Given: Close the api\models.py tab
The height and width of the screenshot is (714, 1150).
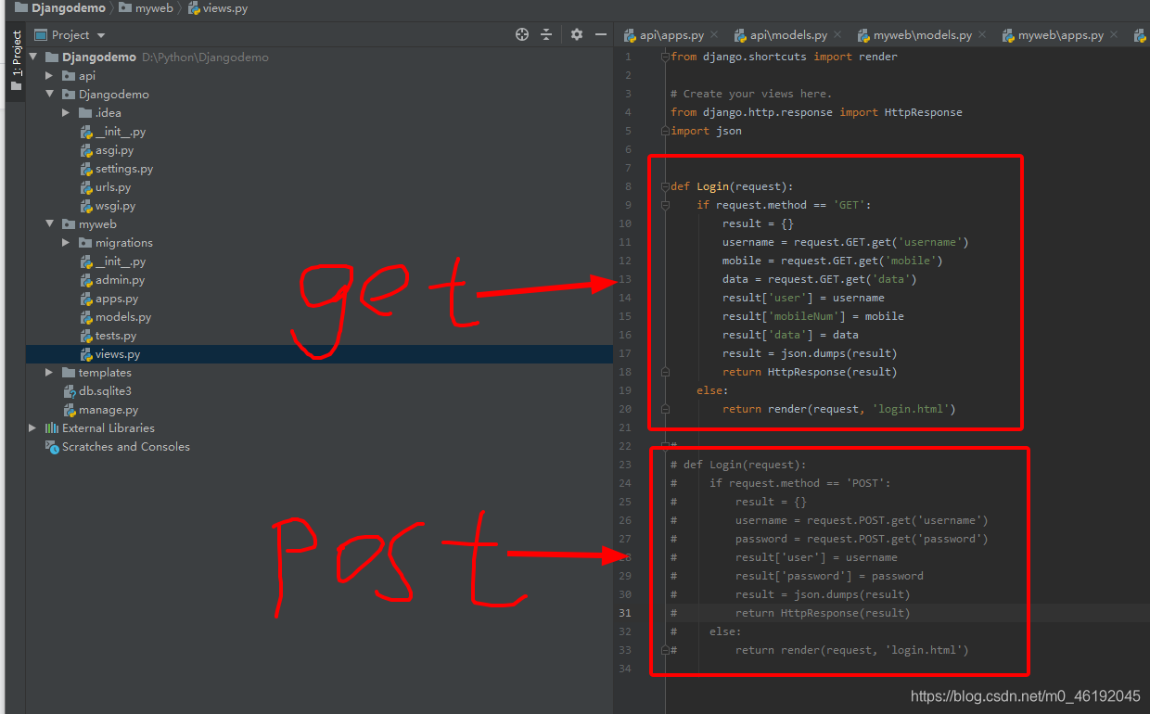Looking at the screenshot, I should [837, 35].
